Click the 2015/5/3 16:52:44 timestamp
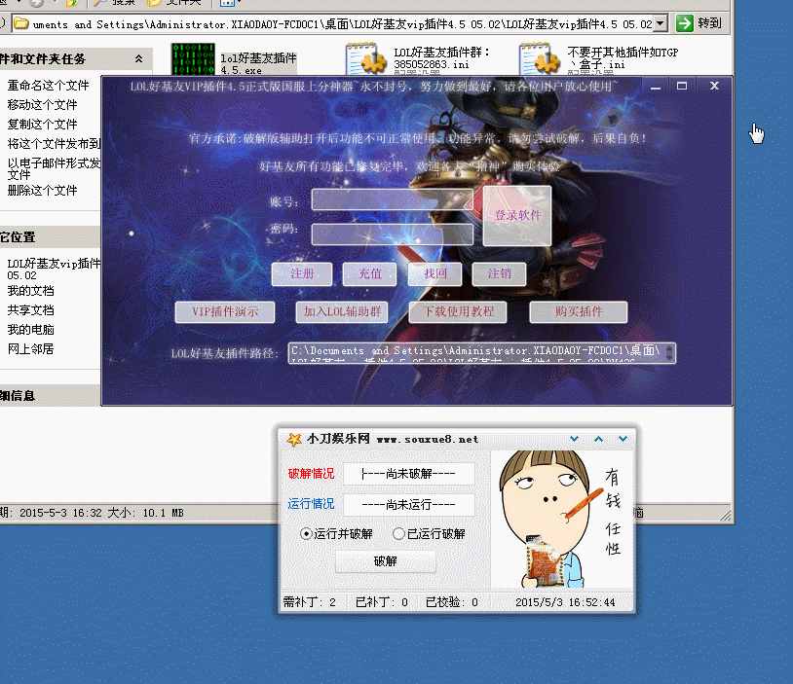 [x=565, y=602]
